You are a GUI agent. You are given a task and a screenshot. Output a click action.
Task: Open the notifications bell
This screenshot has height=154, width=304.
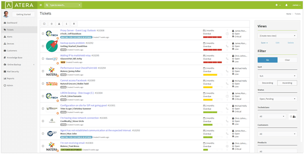pos(286,5)
